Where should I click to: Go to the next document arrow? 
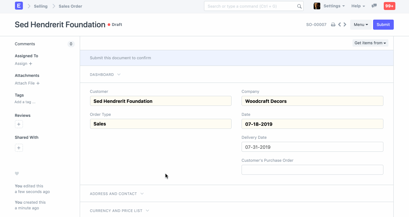[345, 24]
